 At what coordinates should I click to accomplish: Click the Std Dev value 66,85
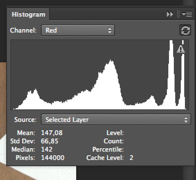tap(50, 141)
